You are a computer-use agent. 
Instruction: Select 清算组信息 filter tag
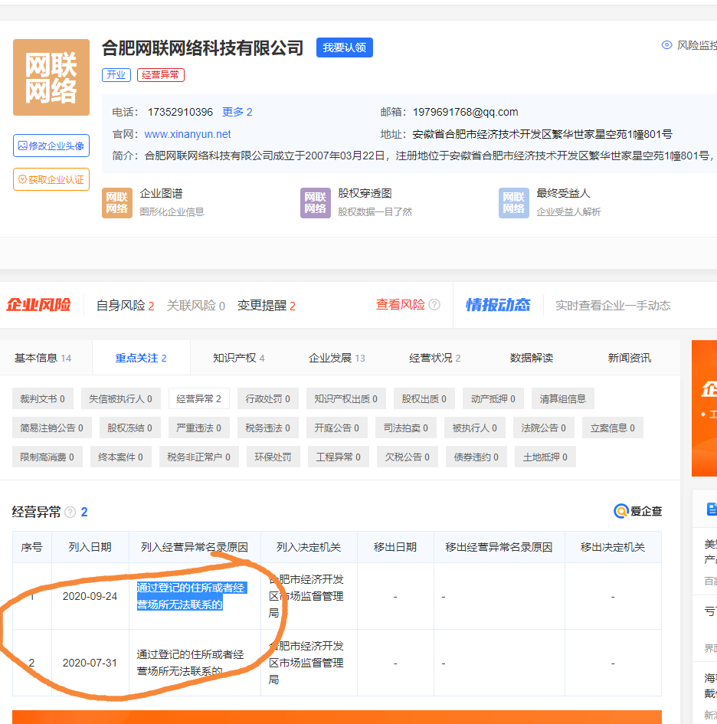click(563, 399)
